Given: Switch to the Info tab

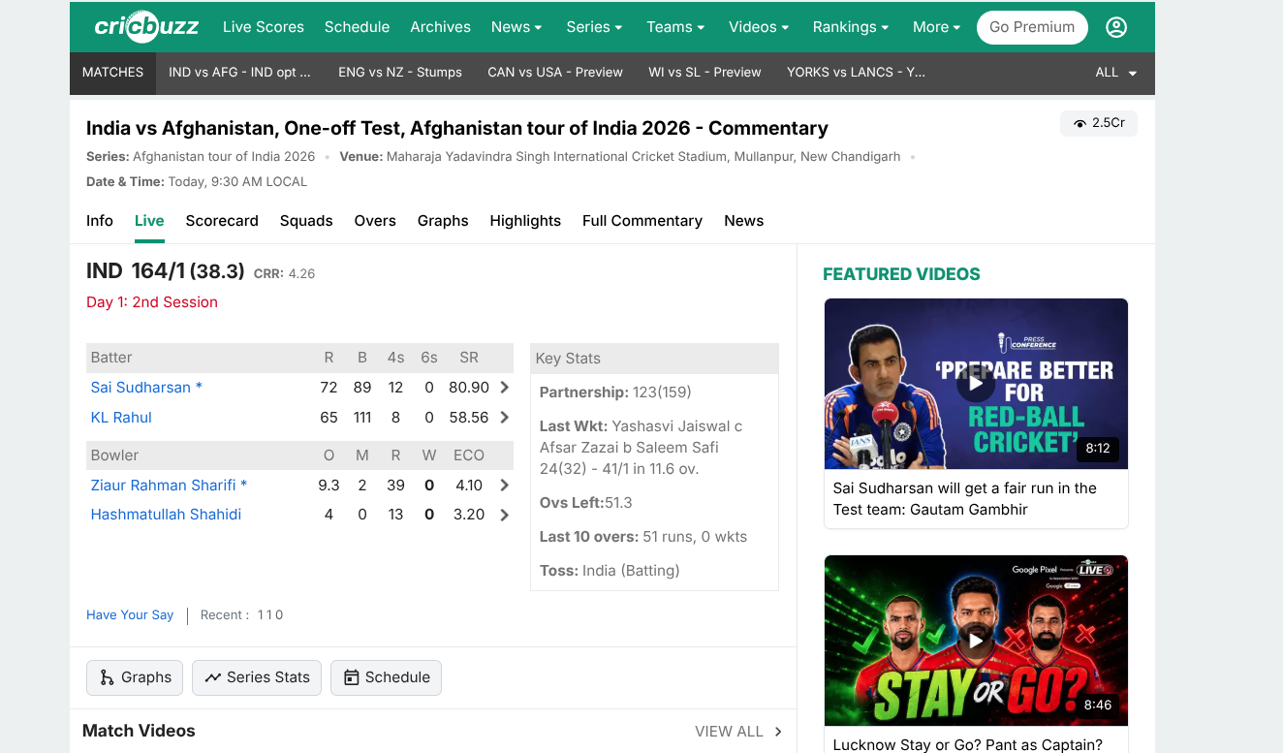Looking at the screenshot, I should tap(100, 221).
